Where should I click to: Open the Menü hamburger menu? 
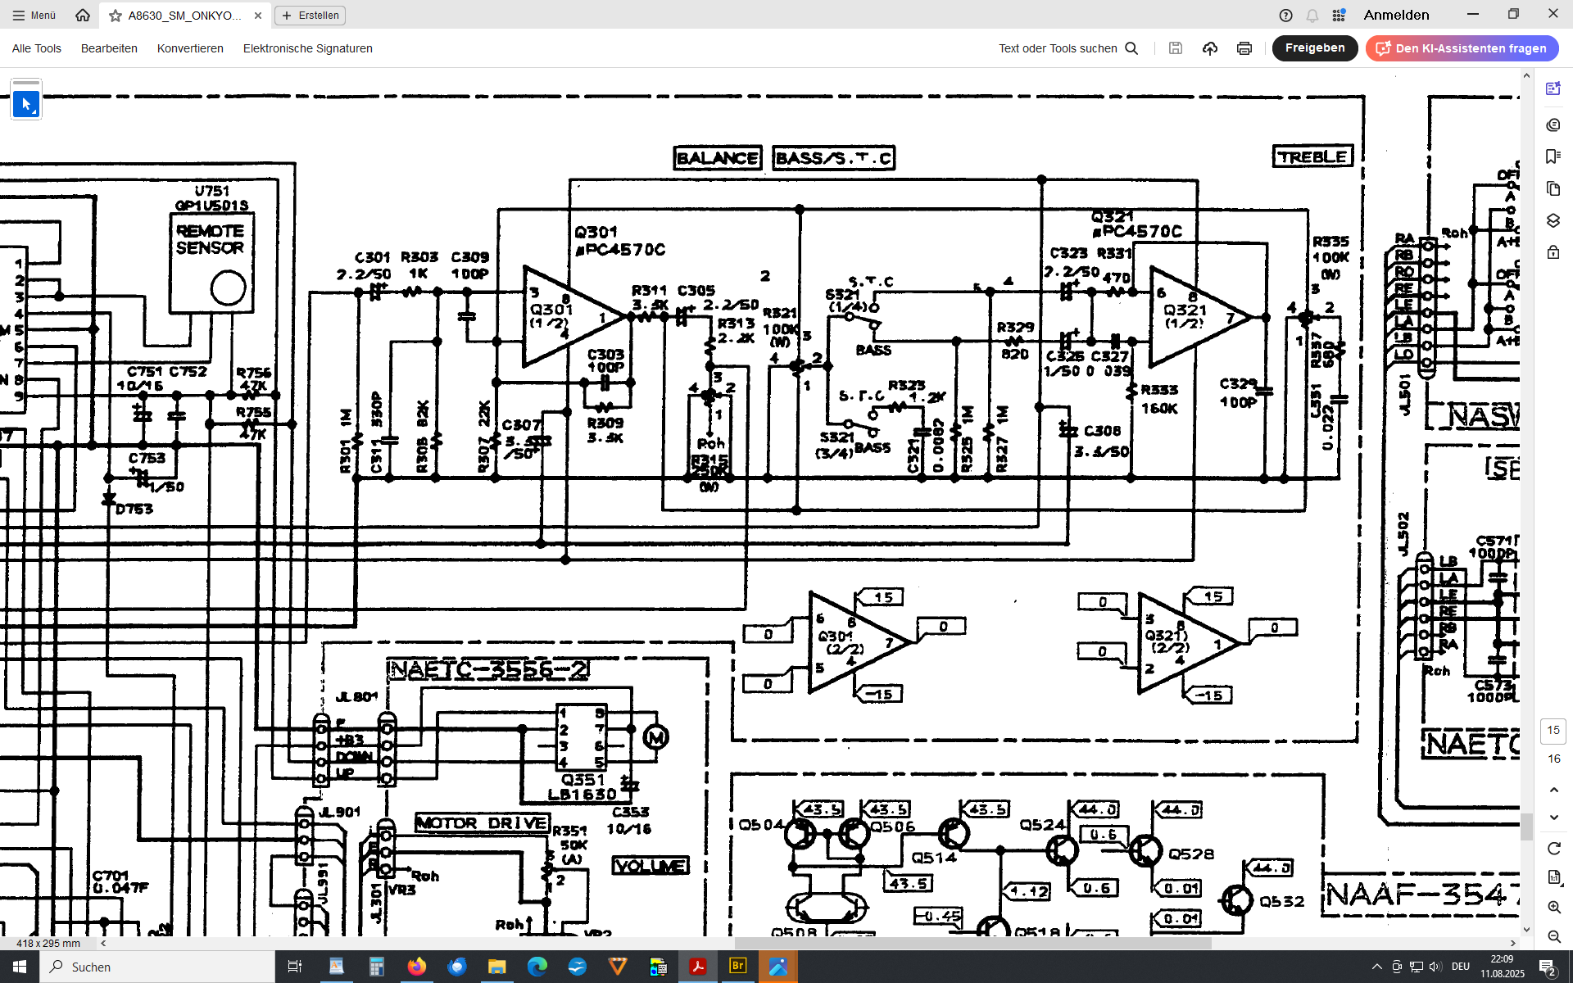[x=34, y=15]
